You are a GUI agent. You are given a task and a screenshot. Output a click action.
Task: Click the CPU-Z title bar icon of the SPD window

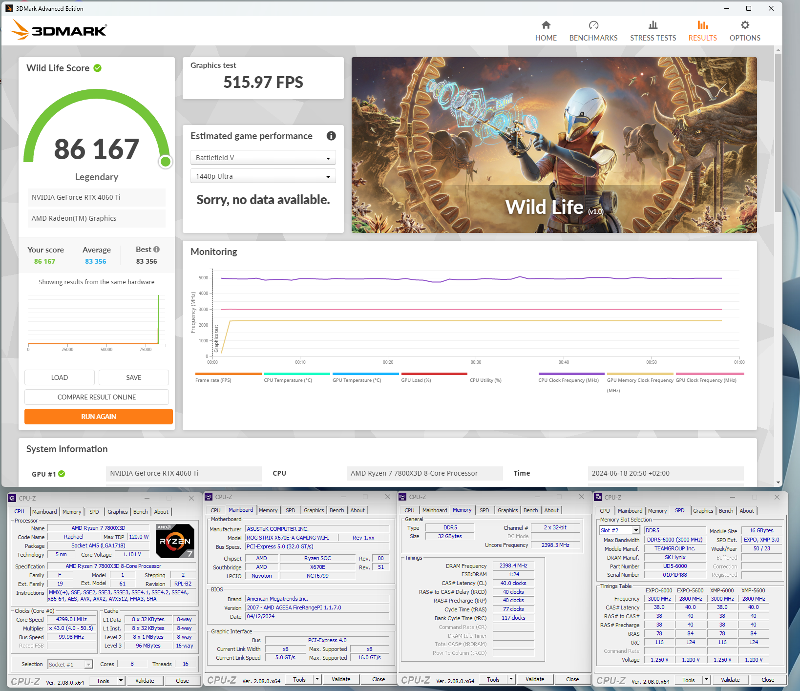click(598, 497)
